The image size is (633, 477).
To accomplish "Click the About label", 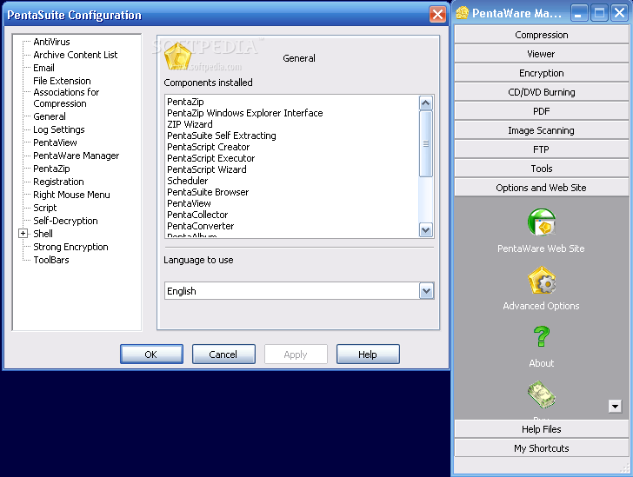I will 542,363.
